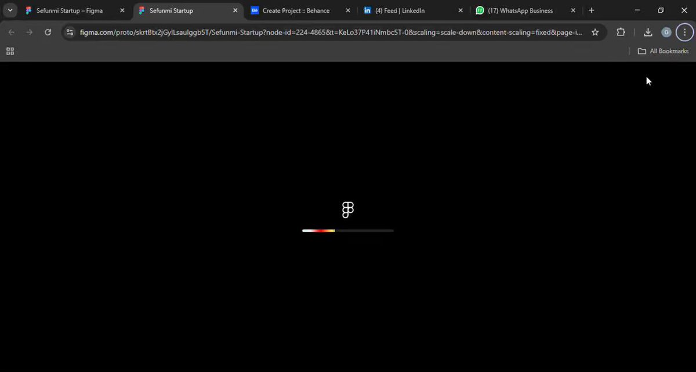Screen dimensions: 696x372
Task: Reload the Figma prototype page
Action: coord(48,32)
